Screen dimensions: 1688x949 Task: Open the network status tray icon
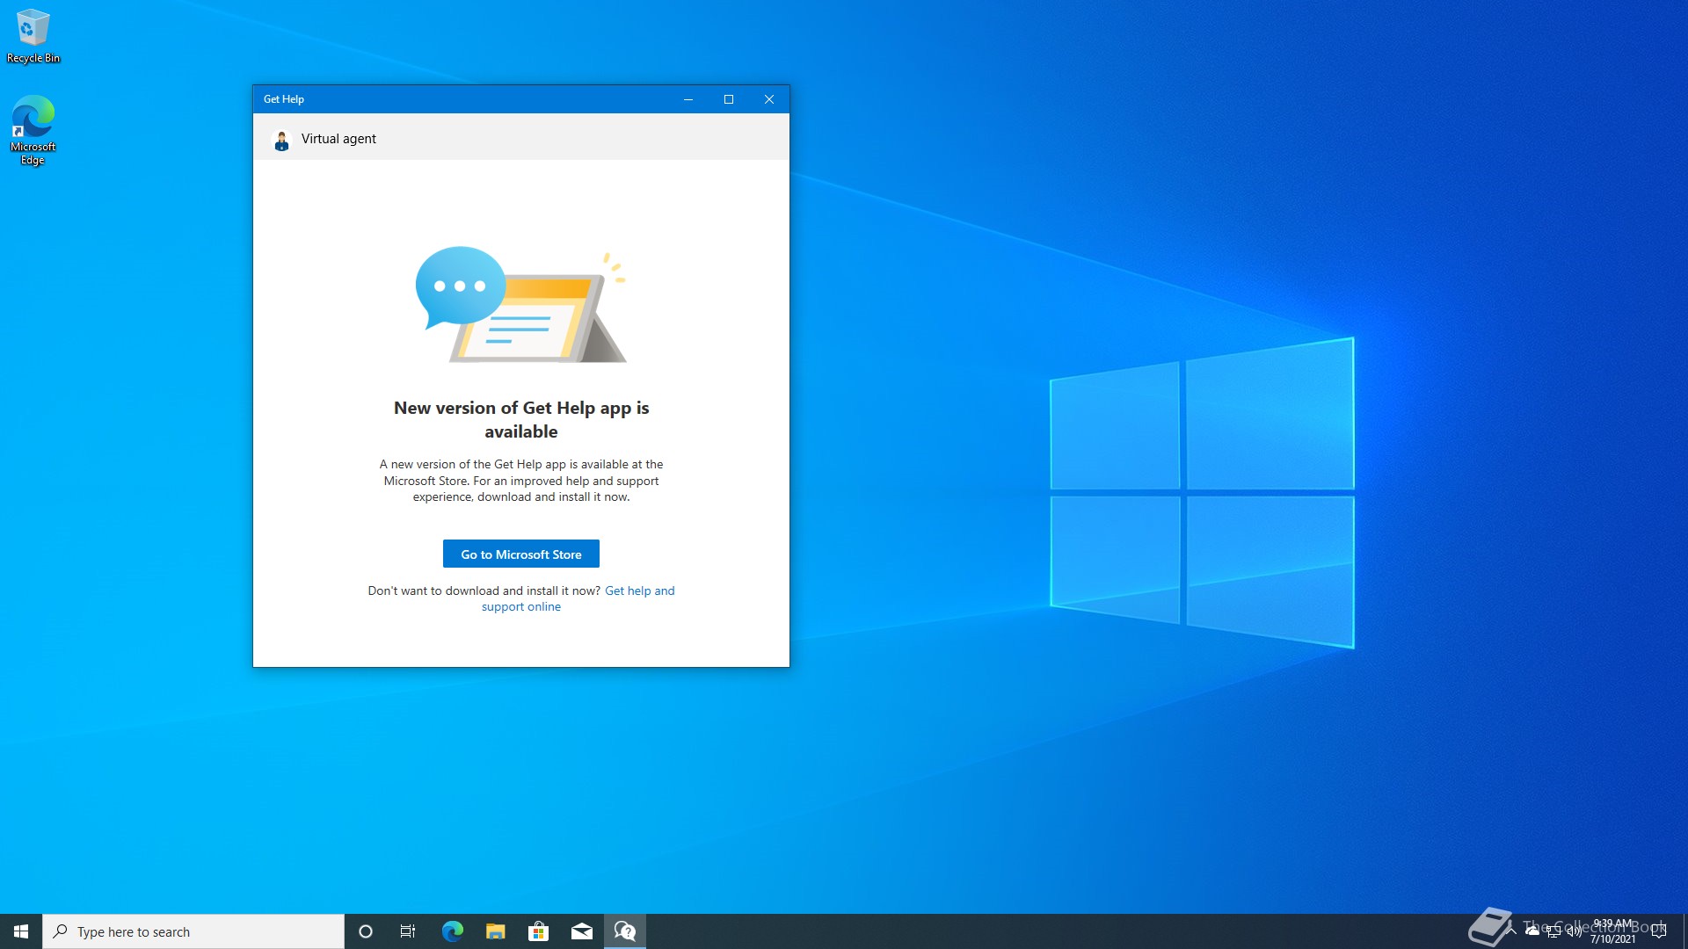[x=1553, y=931]
